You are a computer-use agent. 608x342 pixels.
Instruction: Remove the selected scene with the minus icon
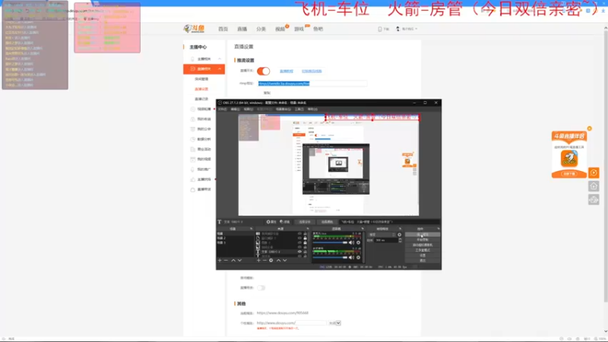[x=226, y=260]
